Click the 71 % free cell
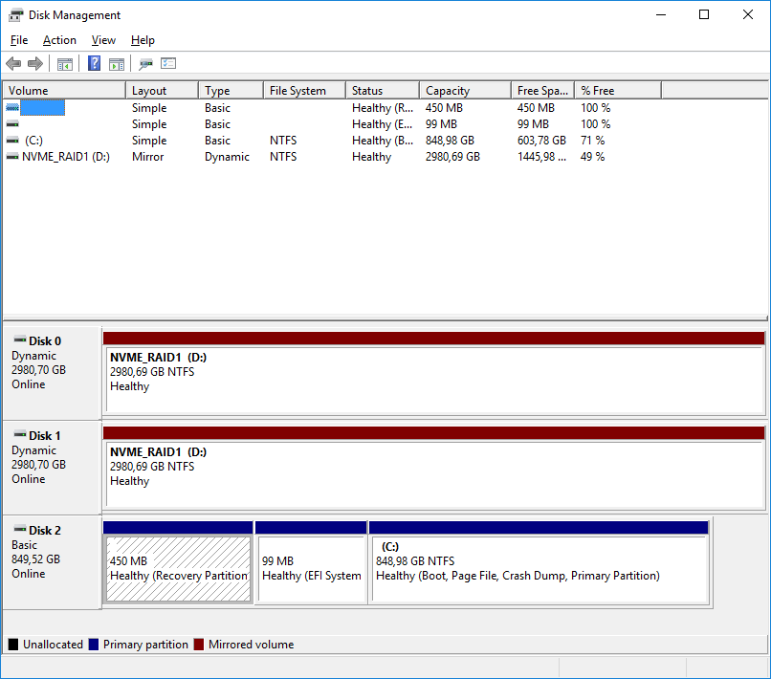Viewport: 771px width, 679px height. coord(592,141)
